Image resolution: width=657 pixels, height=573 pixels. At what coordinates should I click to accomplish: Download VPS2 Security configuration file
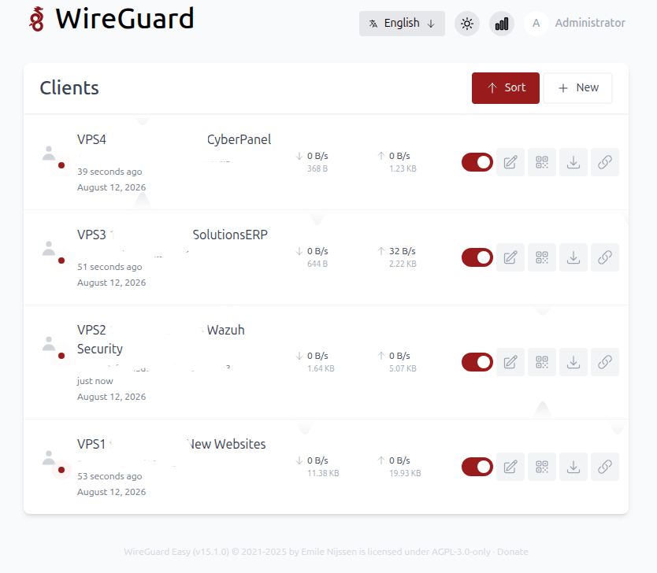[573, 362]
